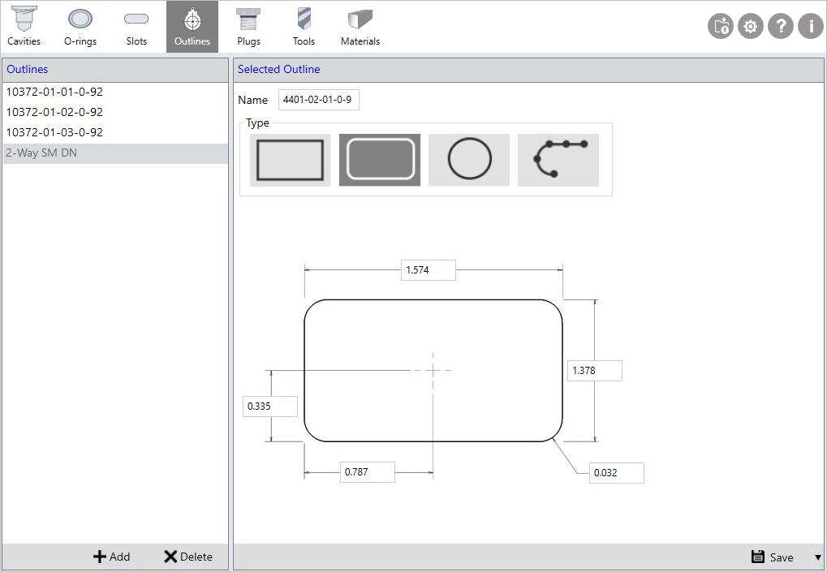The height and width of the screenshot is (572, 827).
Task: Open the Plugs section
Action: (x=248, y=26)
